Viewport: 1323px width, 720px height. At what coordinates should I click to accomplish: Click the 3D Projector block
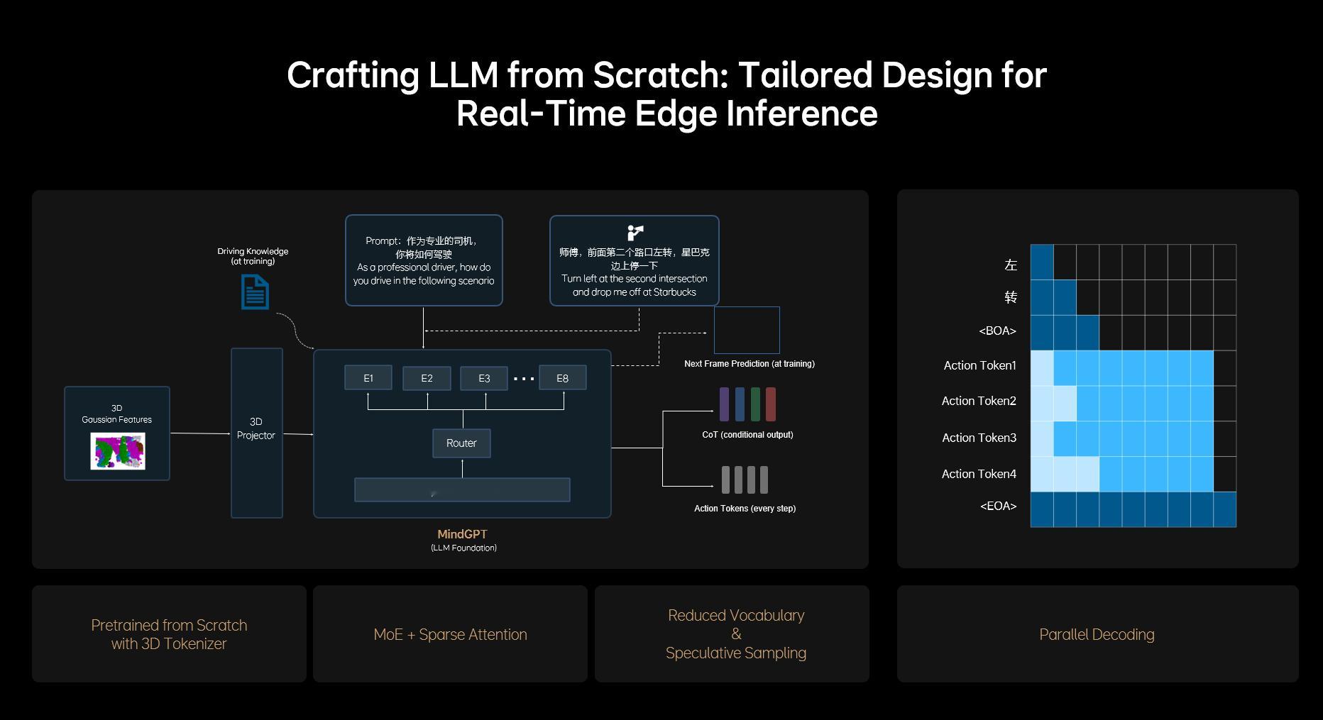pyautogui.click(x=256, y=433)
